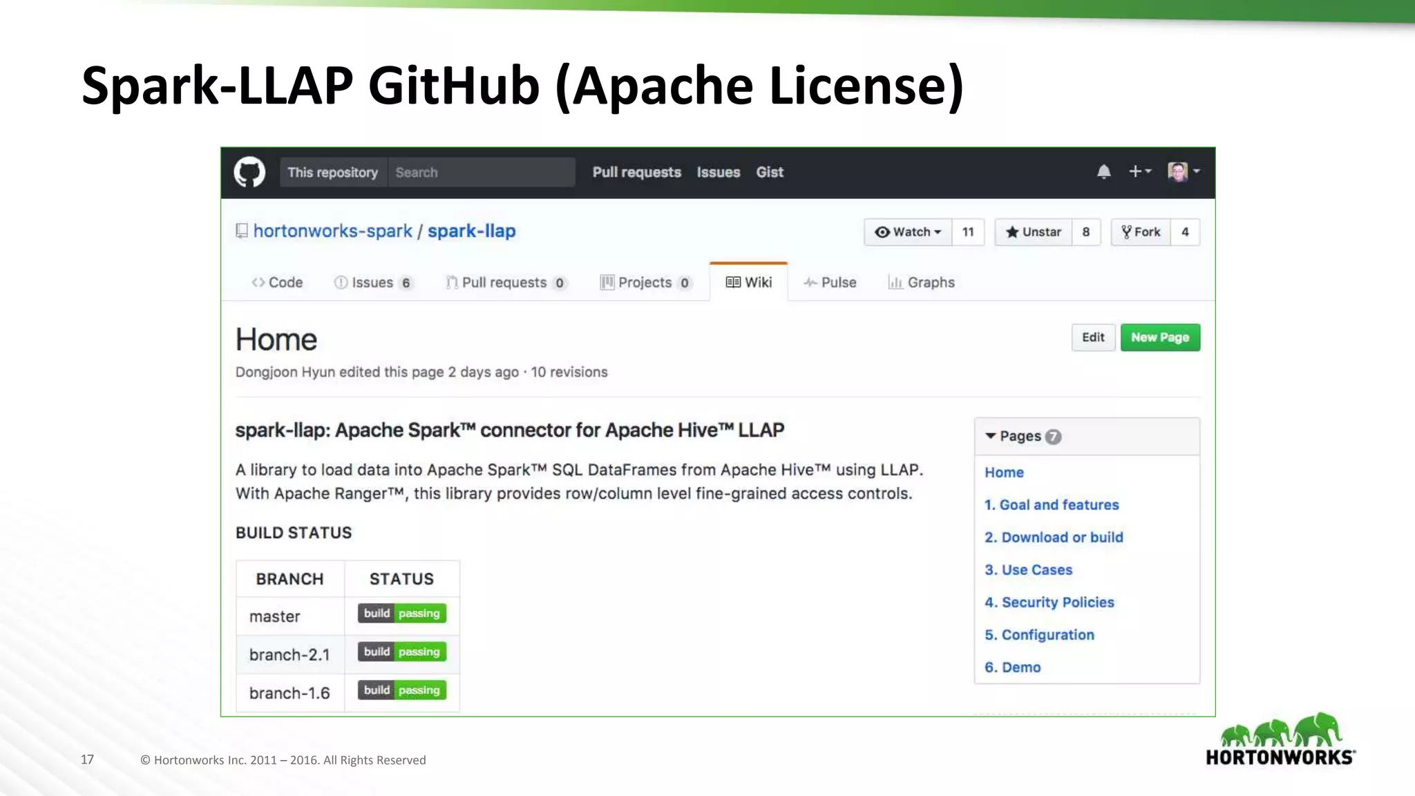The height and width of the screenshot is (796, 1415).
Task: Click the Hortonworks elephant logo
Action: [x=1280, y=739]
